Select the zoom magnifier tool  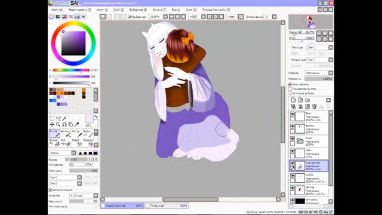click(x=58, y=125)
